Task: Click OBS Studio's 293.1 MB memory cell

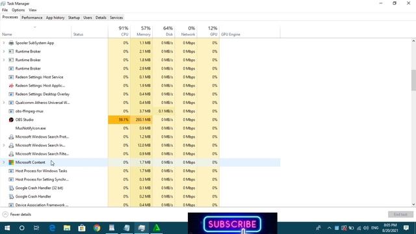Action: click(x=142, y=120)
